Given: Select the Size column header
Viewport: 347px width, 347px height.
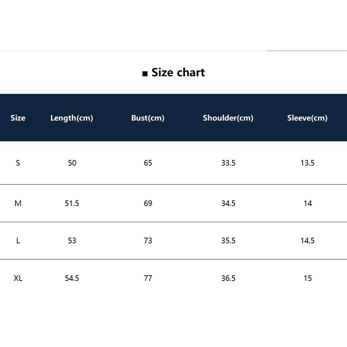Looking at the screenshot, I should (x=18, y=118).
